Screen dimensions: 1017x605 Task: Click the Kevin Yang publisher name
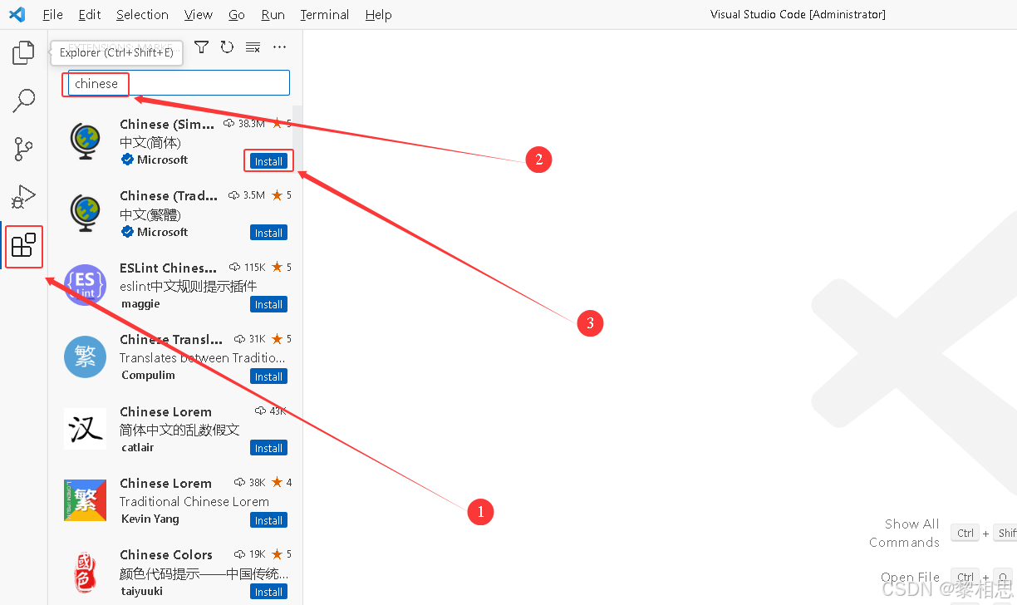click(x=150, y=519)
